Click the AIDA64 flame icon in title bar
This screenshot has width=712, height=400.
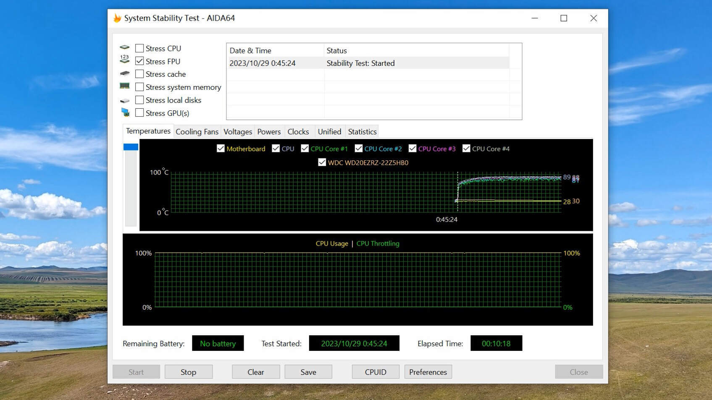pyautogui.click(x=117, y=18)
